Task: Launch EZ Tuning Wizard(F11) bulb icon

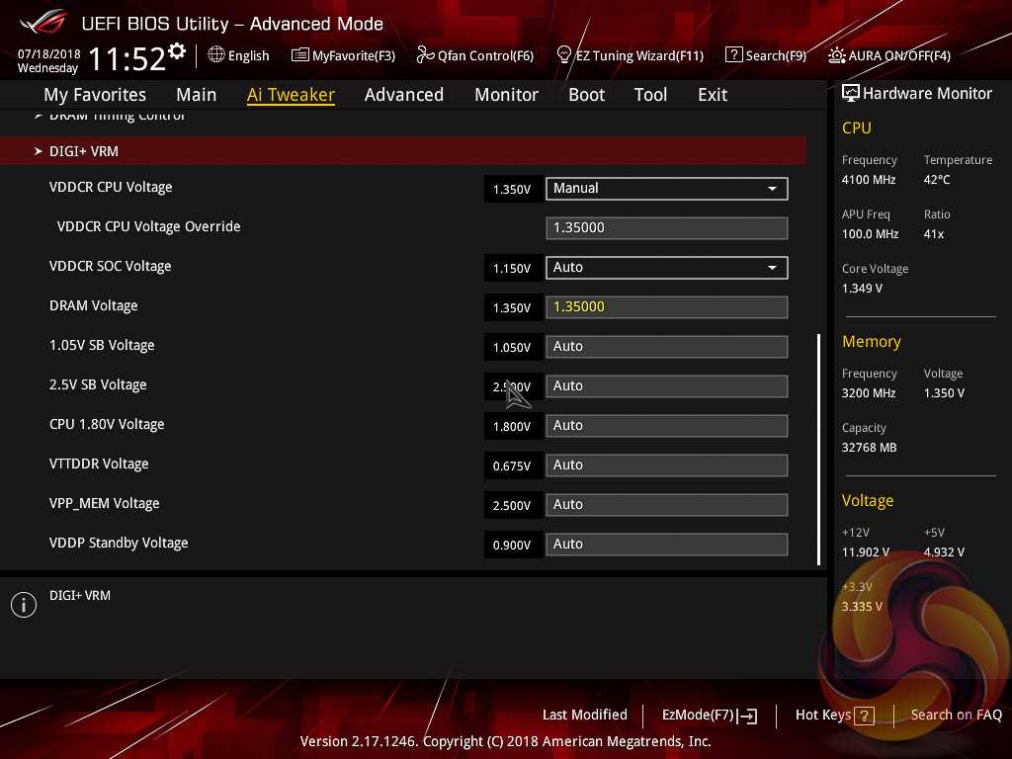Action: point(564,55)
